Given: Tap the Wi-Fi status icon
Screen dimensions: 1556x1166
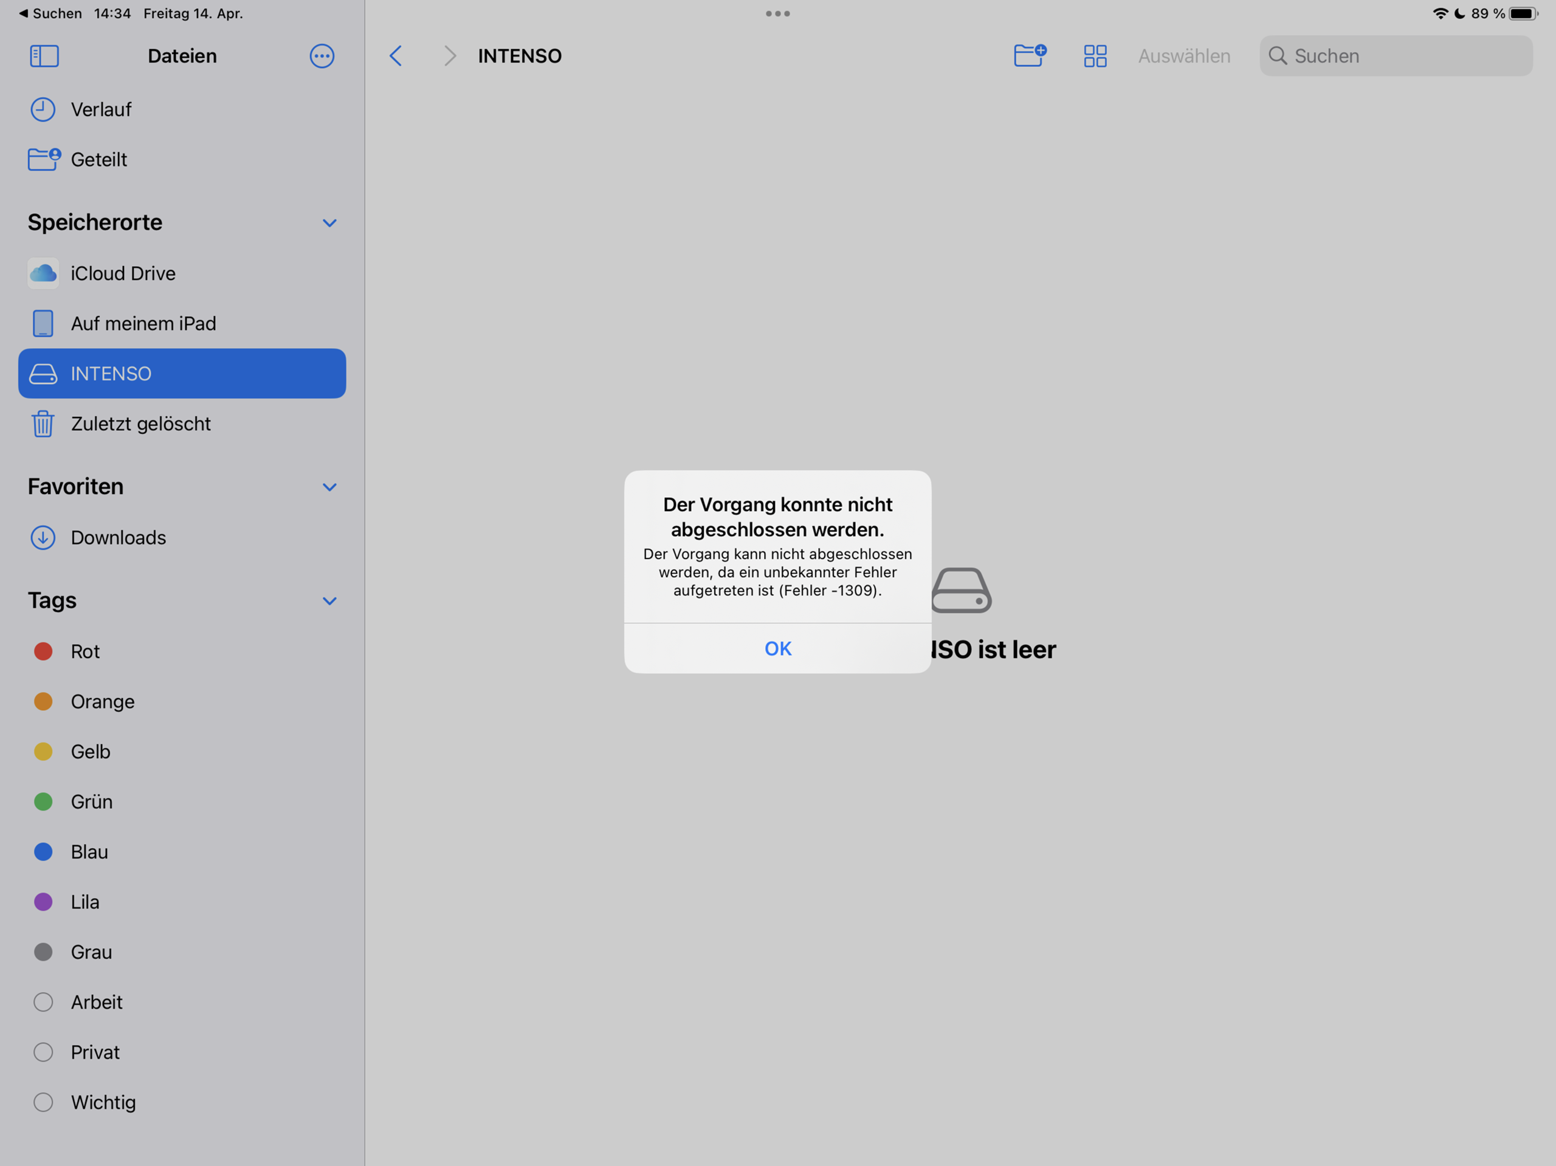Looking at the screenshot, I should (x=1441, y=13).
